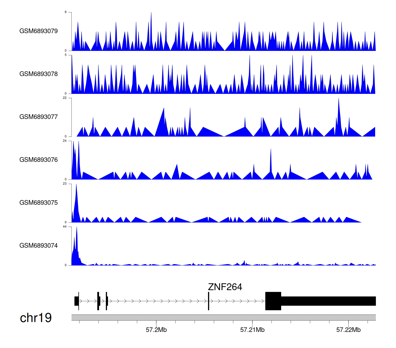The image size is (396, 348).
Task: Click the GSM6893079 track label
Action: click(x=39, y=31)
